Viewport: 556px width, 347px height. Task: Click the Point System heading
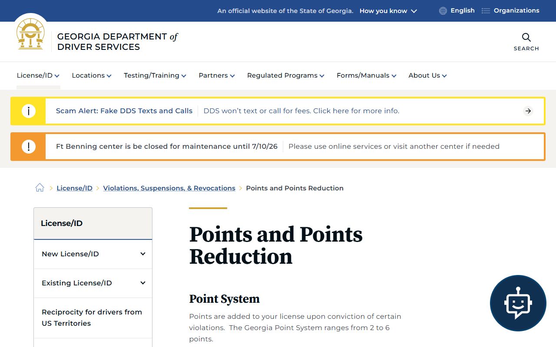(224, 299)
